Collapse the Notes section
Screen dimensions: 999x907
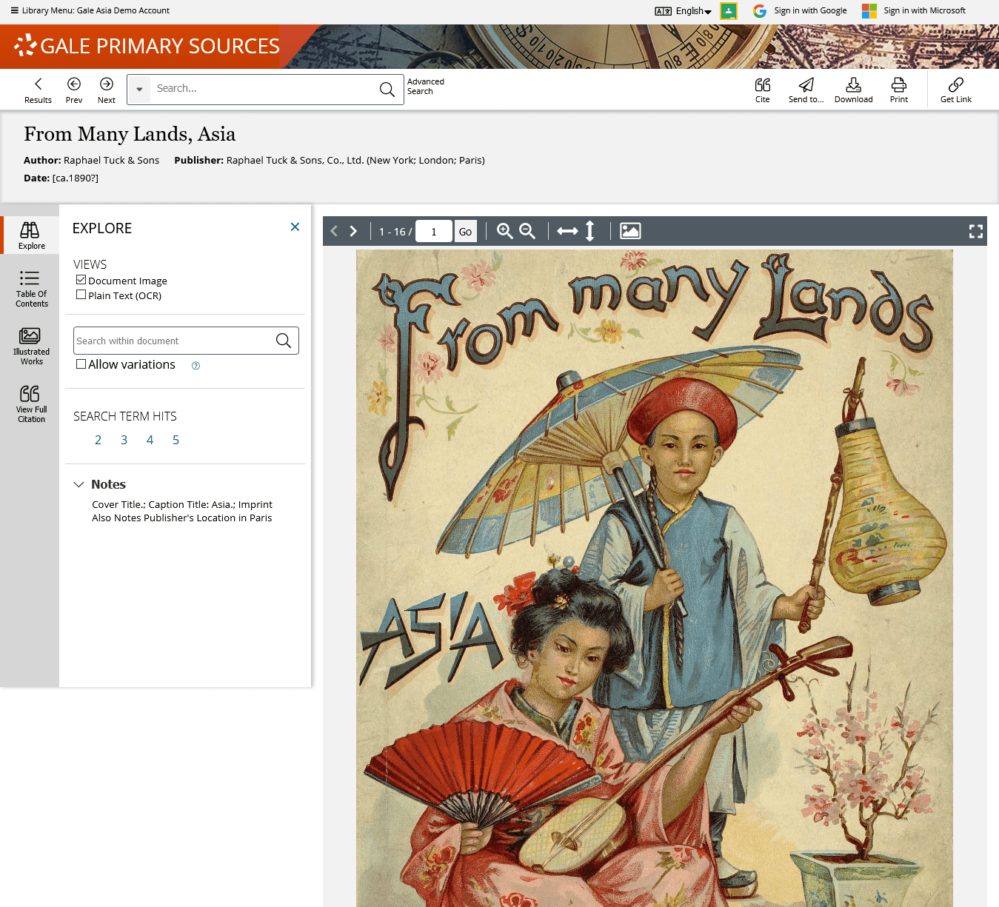[79, 484]
